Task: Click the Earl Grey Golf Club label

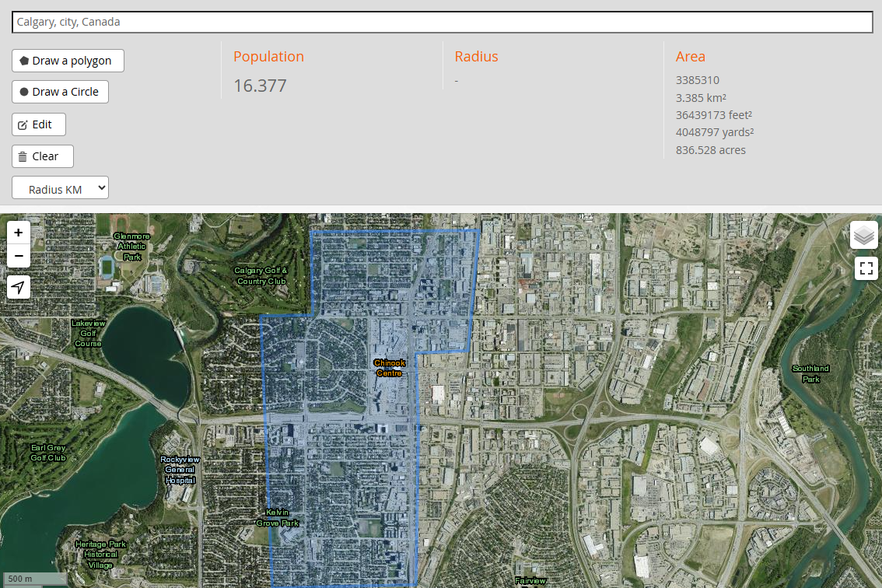Action: click(48, 453)
